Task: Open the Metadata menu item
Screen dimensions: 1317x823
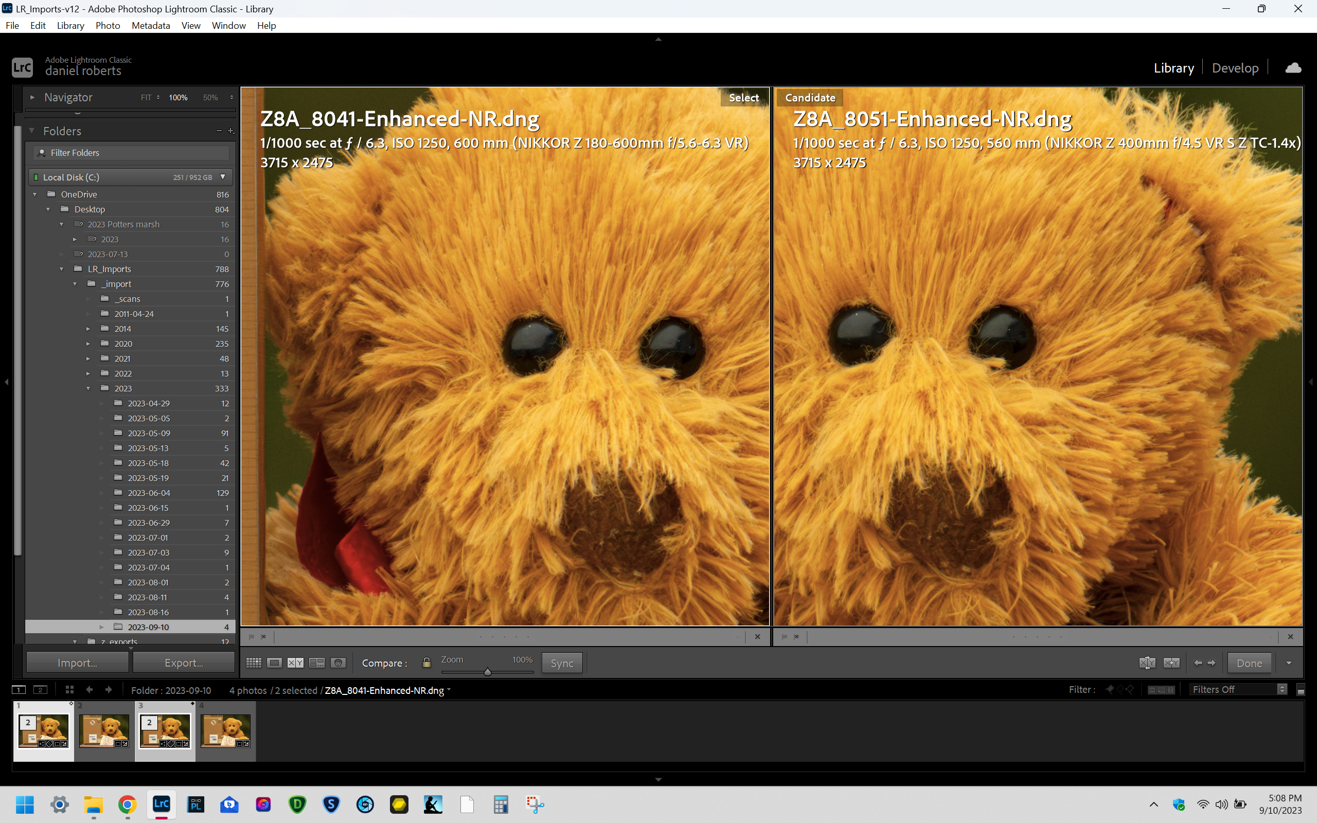Action: 151,26
